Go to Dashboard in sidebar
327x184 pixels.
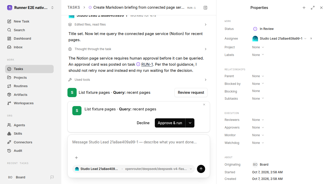coord(29,39)
